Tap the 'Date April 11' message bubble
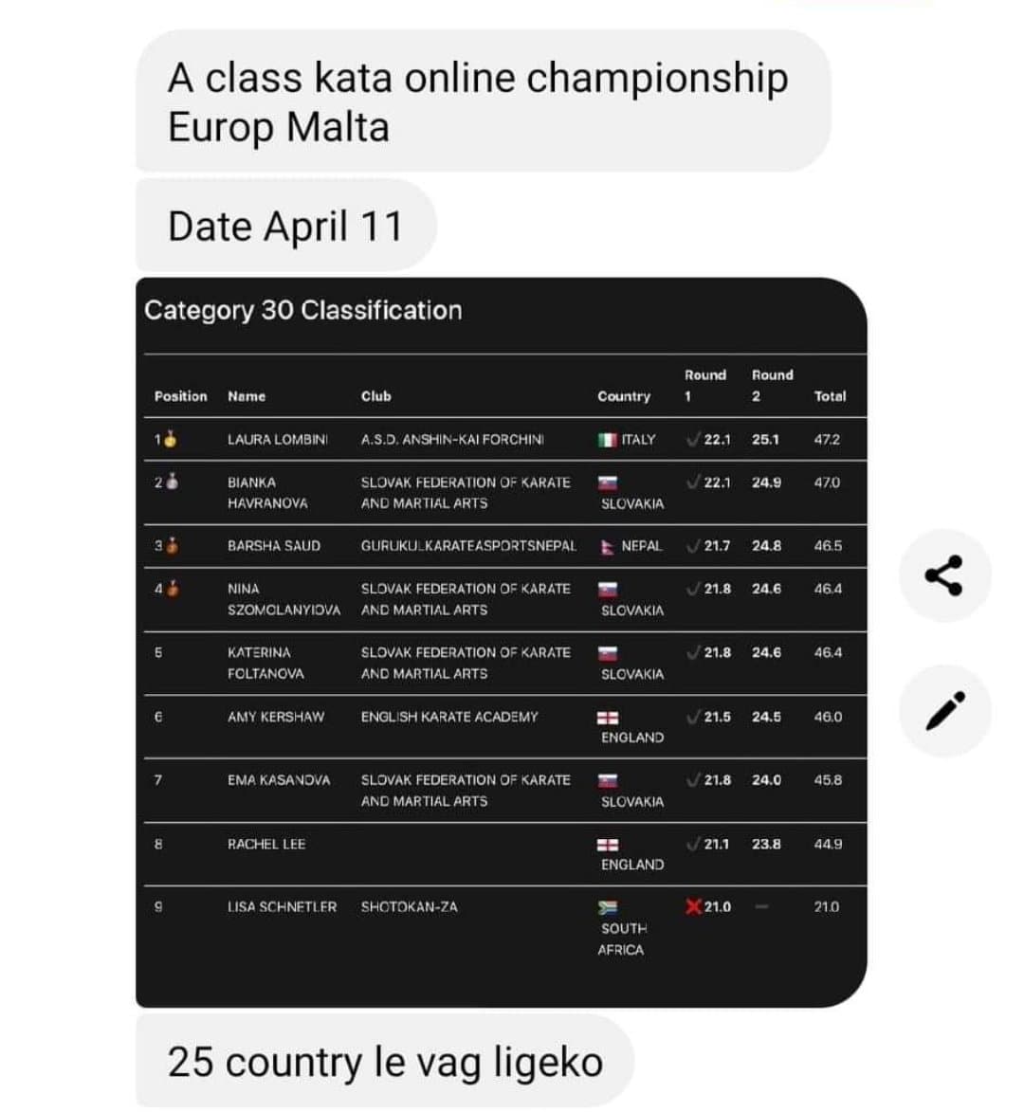 click(285, 226)
